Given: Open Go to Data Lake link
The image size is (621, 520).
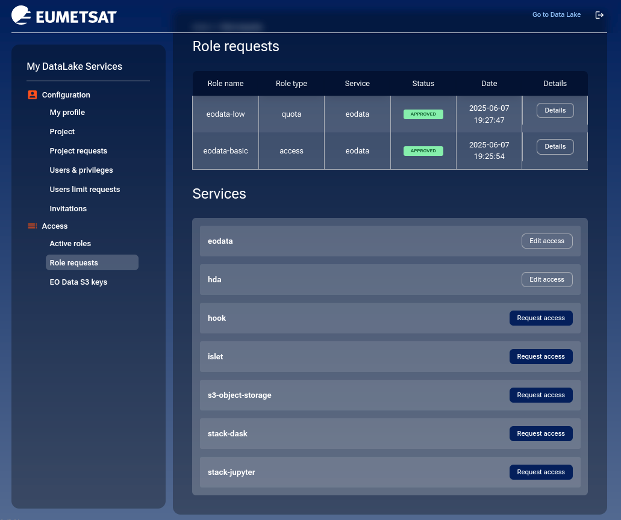Looking at the screenshot, I should (x=557, y=14).
